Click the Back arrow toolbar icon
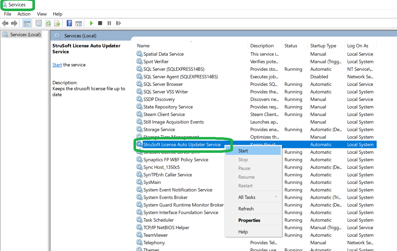The image size is (397, 251). tap(5, 23)
